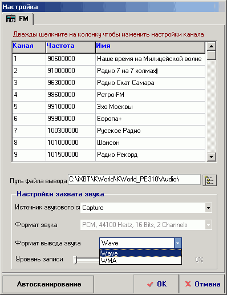Click the Канал column header
This screenshot has height=295, width=227.
tap(29, 47)
